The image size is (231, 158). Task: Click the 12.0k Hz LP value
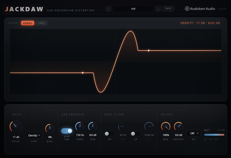pos(149,135)
